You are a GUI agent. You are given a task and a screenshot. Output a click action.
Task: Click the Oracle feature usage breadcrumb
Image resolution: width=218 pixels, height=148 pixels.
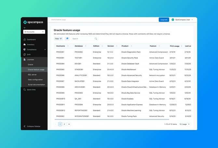pos(58,20)
